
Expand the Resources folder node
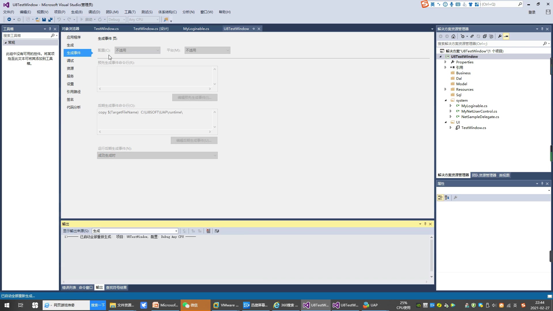point(445,89)
